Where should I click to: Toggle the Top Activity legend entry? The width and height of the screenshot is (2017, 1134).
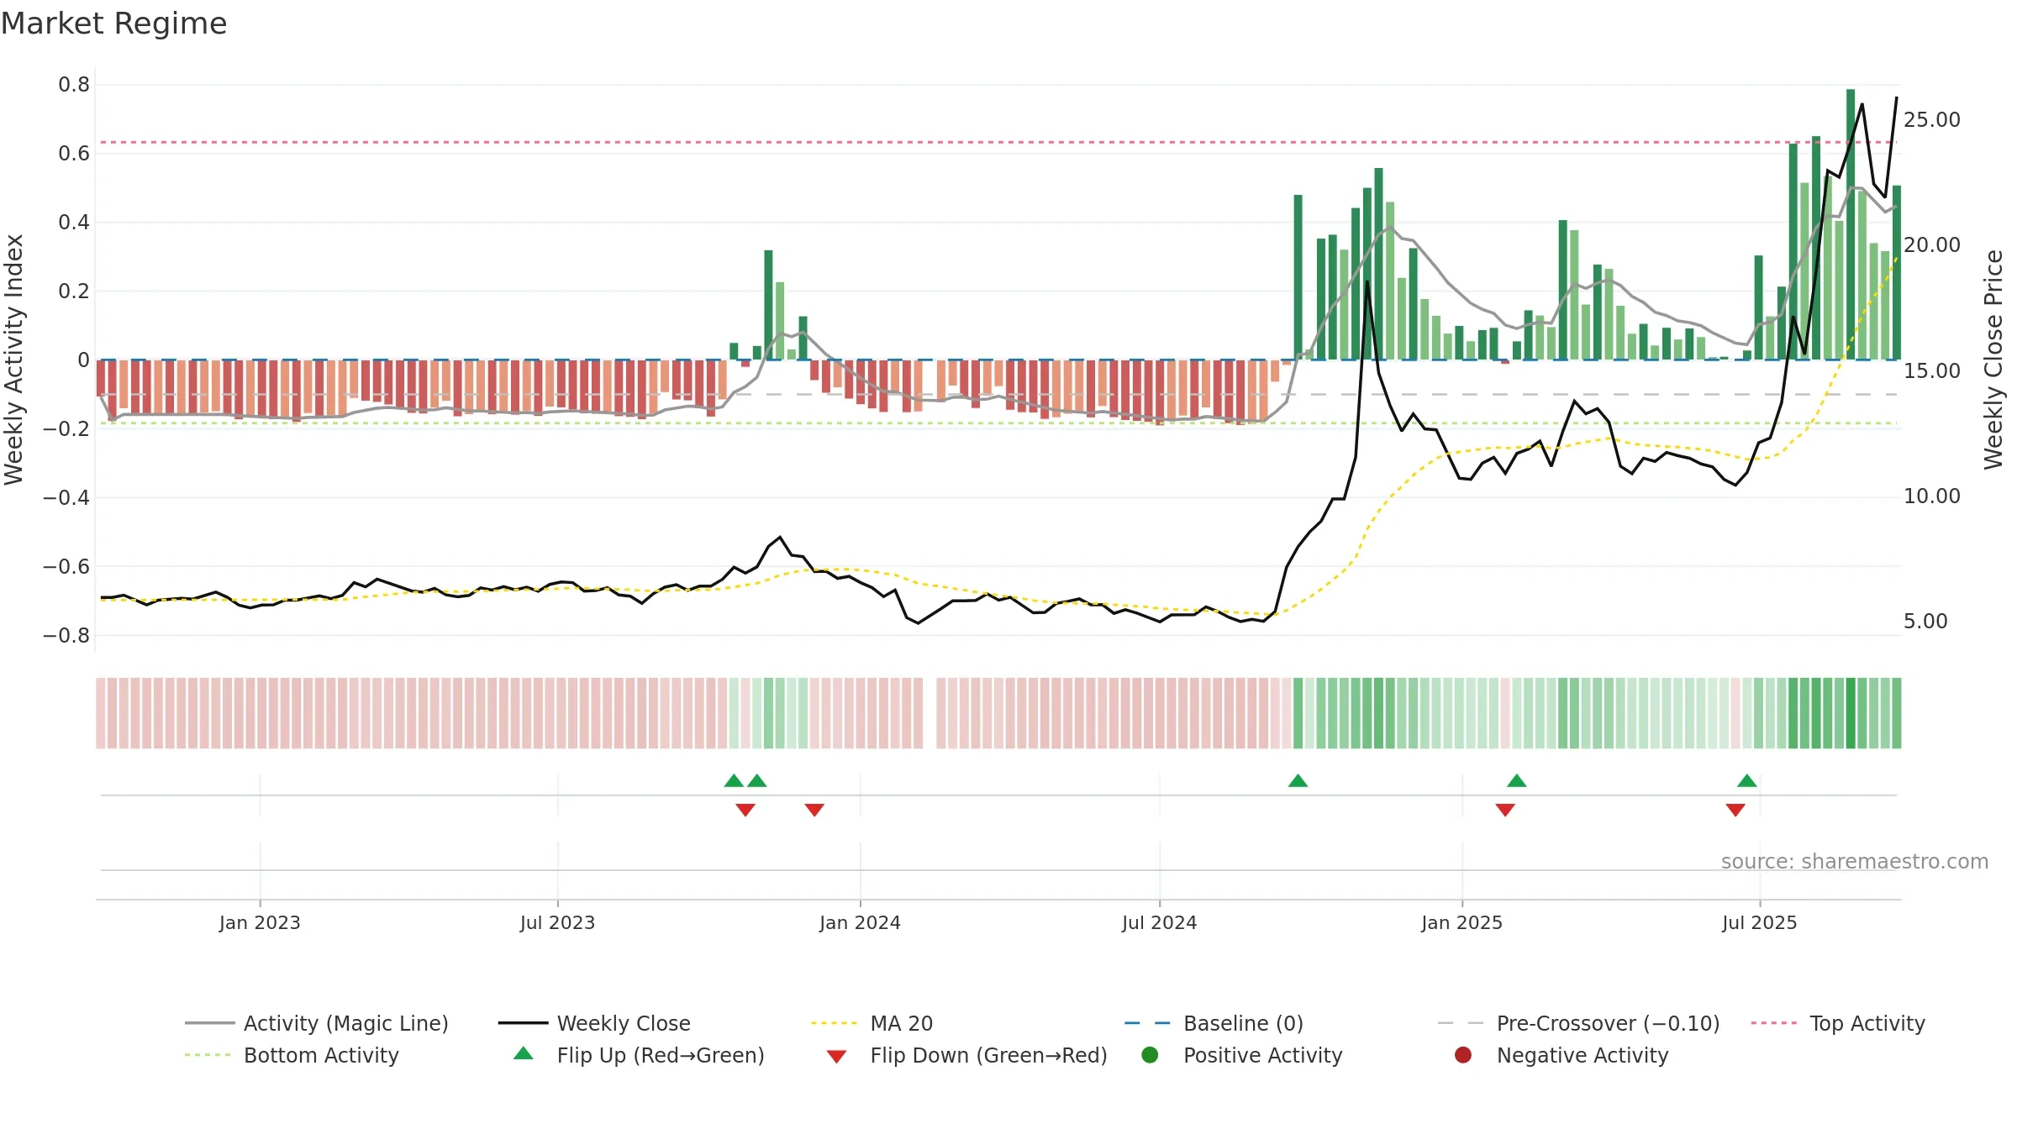coord(1838,1023)
